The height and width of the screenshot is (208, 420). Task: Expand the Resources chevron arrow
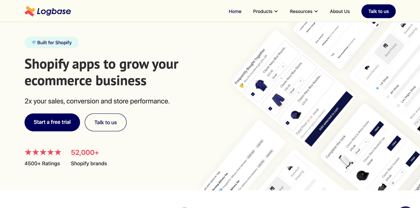[x=316, y=12]
